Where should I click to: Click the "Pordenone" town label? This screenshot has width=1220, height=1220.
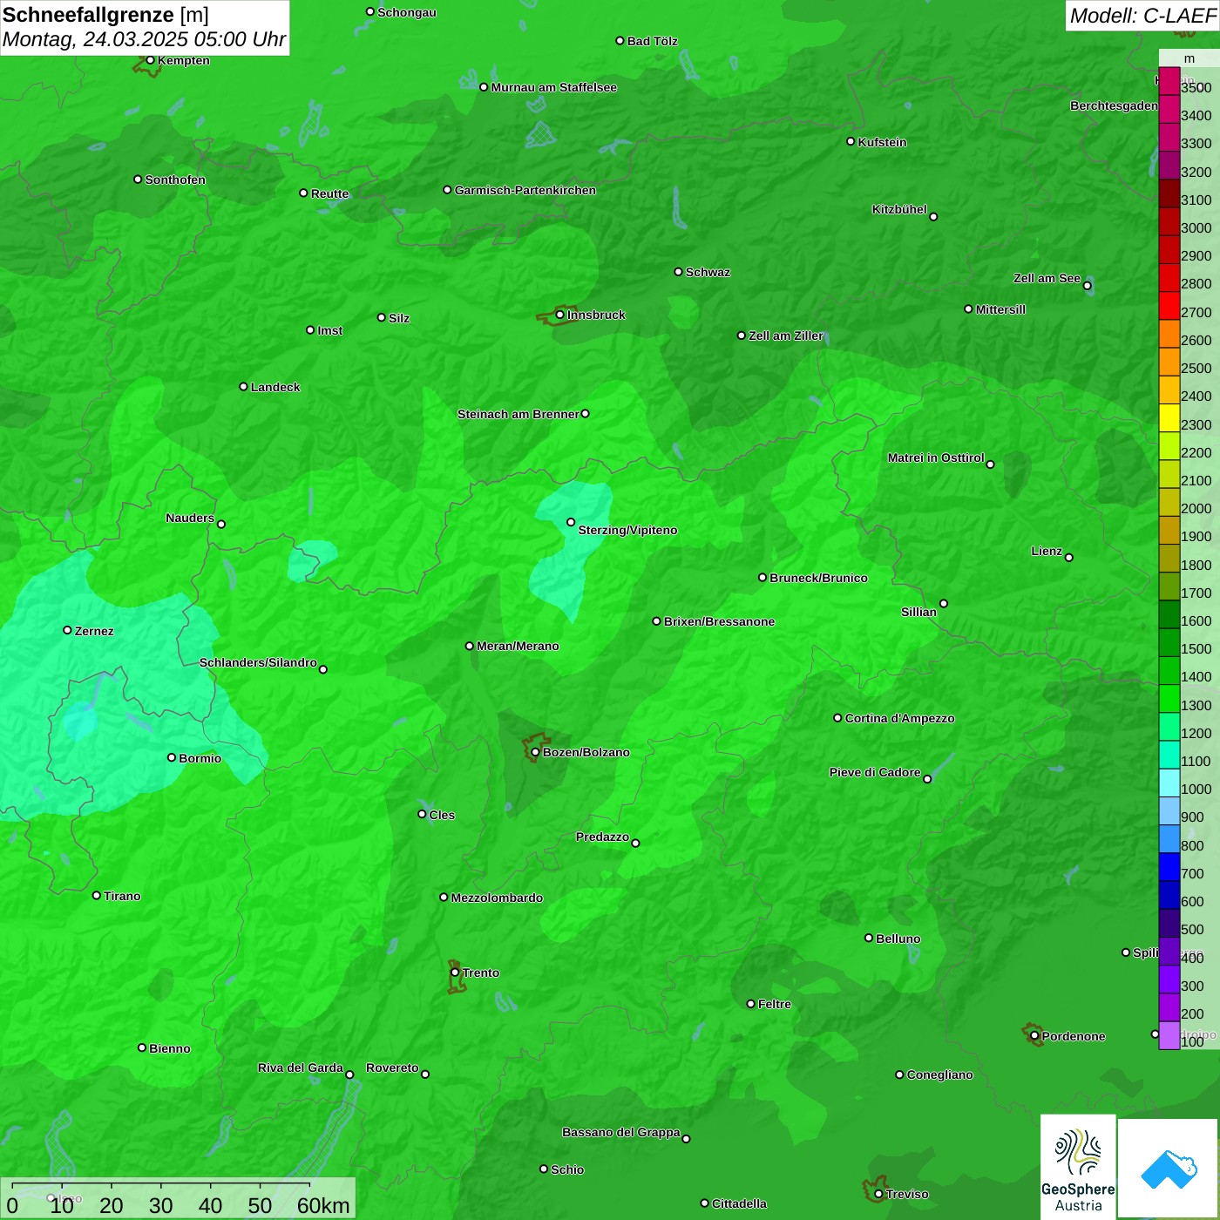(1074, 1036)
